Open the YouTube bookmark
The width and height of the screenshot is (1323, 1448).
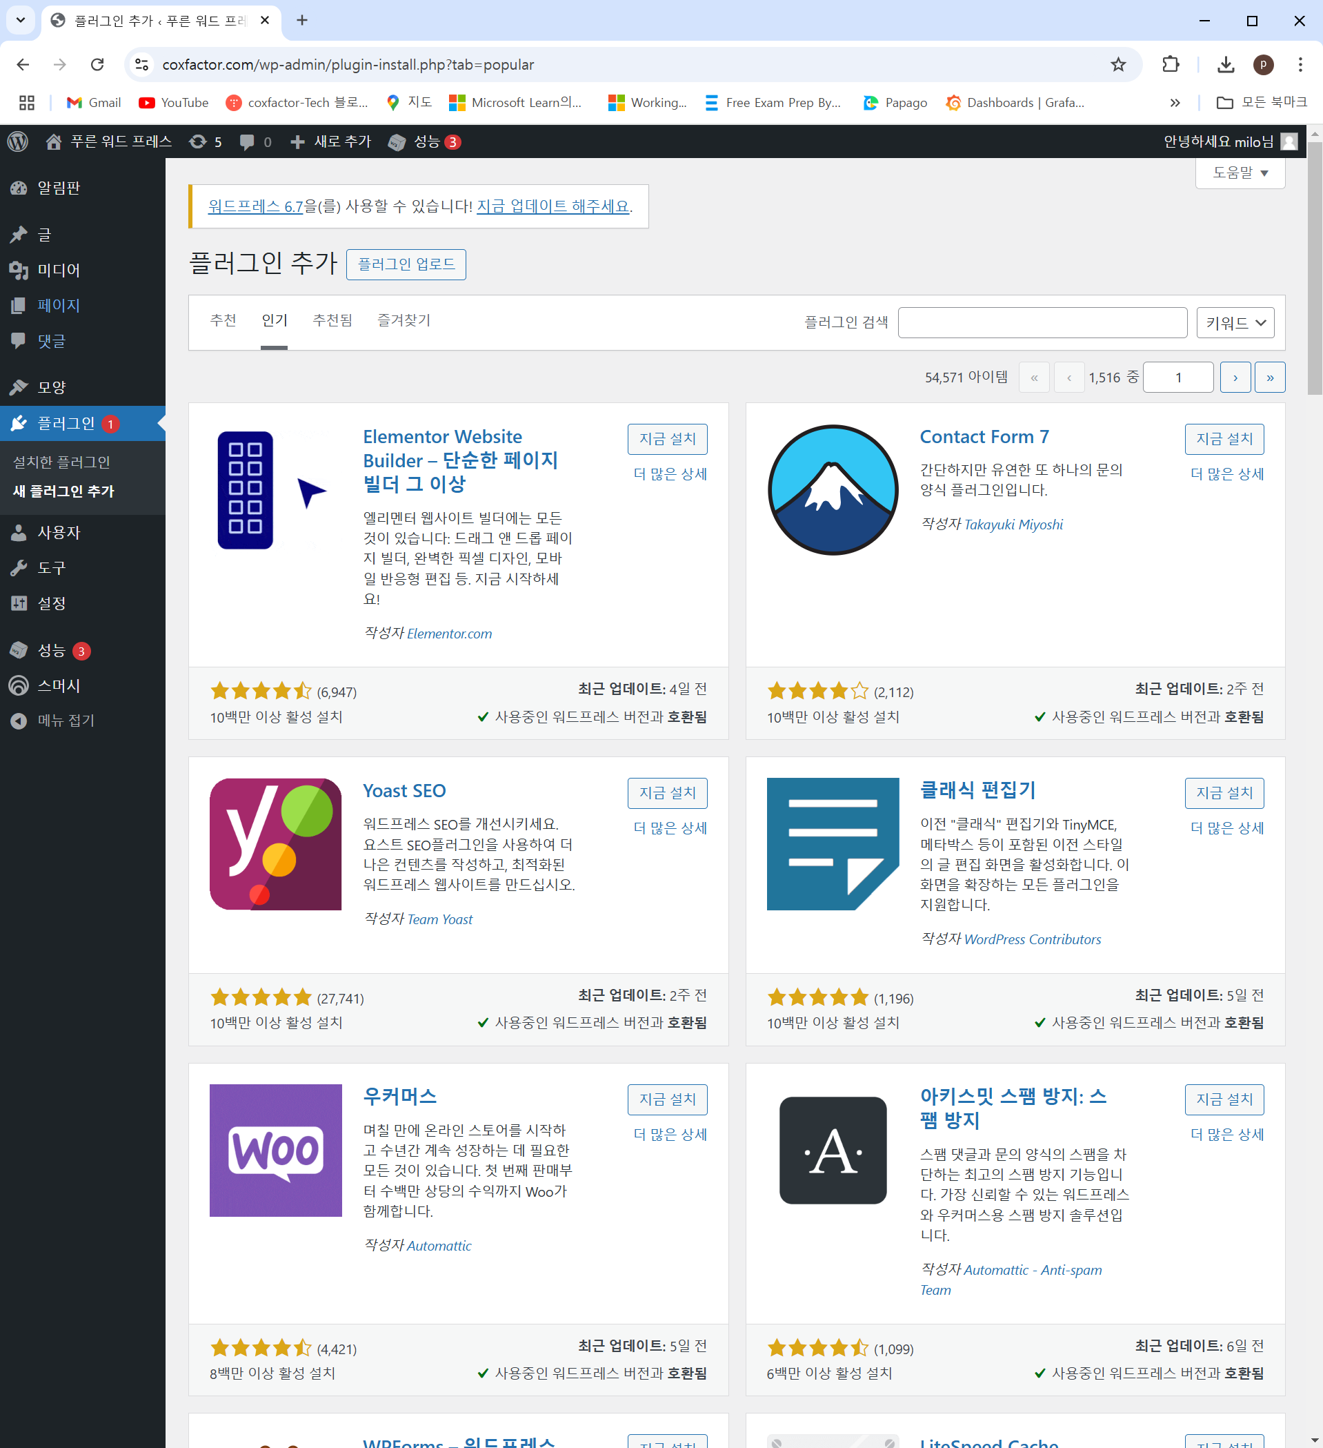click(x=173, y=103)
